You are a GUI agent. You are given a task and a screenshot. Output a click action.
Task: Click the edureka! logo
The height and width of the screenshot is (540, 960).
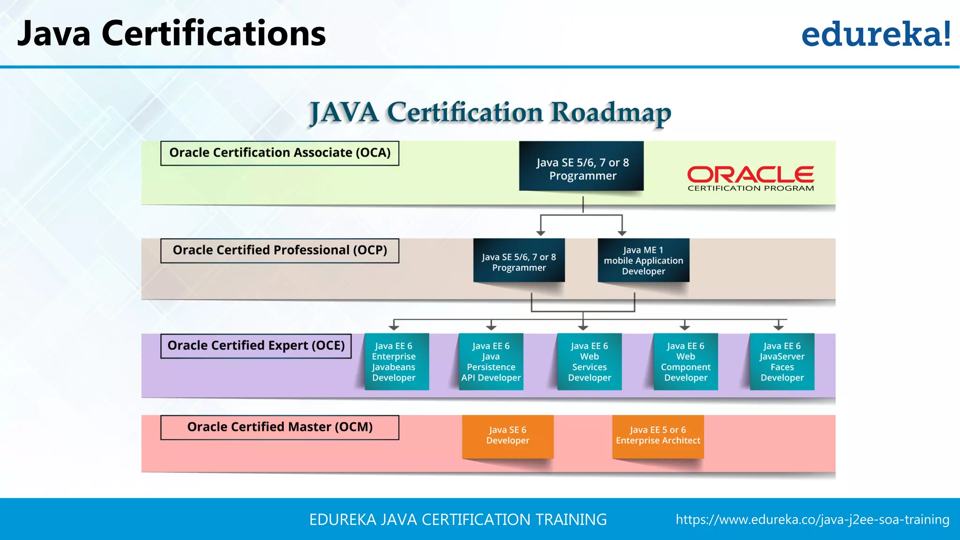tap(876, 34)
